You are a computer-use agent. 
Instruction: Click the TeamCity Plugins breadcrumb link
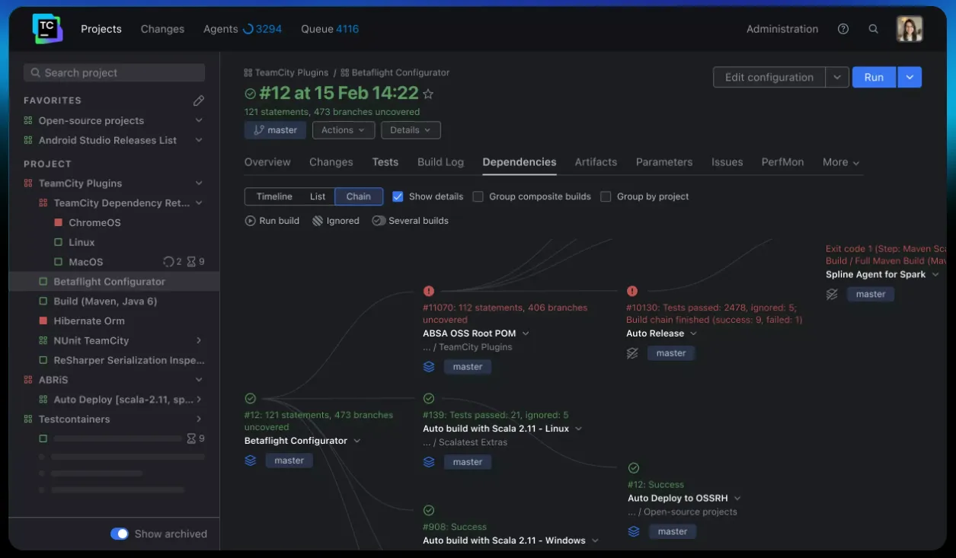292,72
